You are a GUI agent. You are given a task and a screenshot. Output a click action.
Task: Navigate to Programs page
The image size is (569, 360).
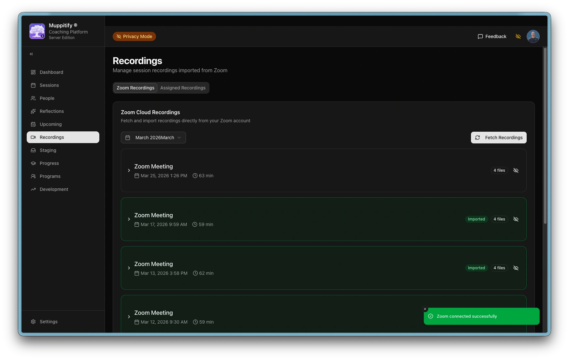(x=50, y=176)
